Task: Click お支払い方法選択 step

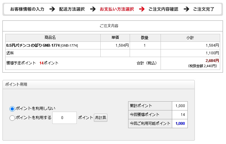Action: tap(117, 9)
